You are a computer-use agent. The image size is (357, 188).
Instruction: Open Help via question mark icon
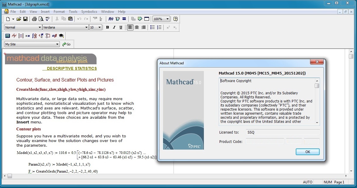175,19
